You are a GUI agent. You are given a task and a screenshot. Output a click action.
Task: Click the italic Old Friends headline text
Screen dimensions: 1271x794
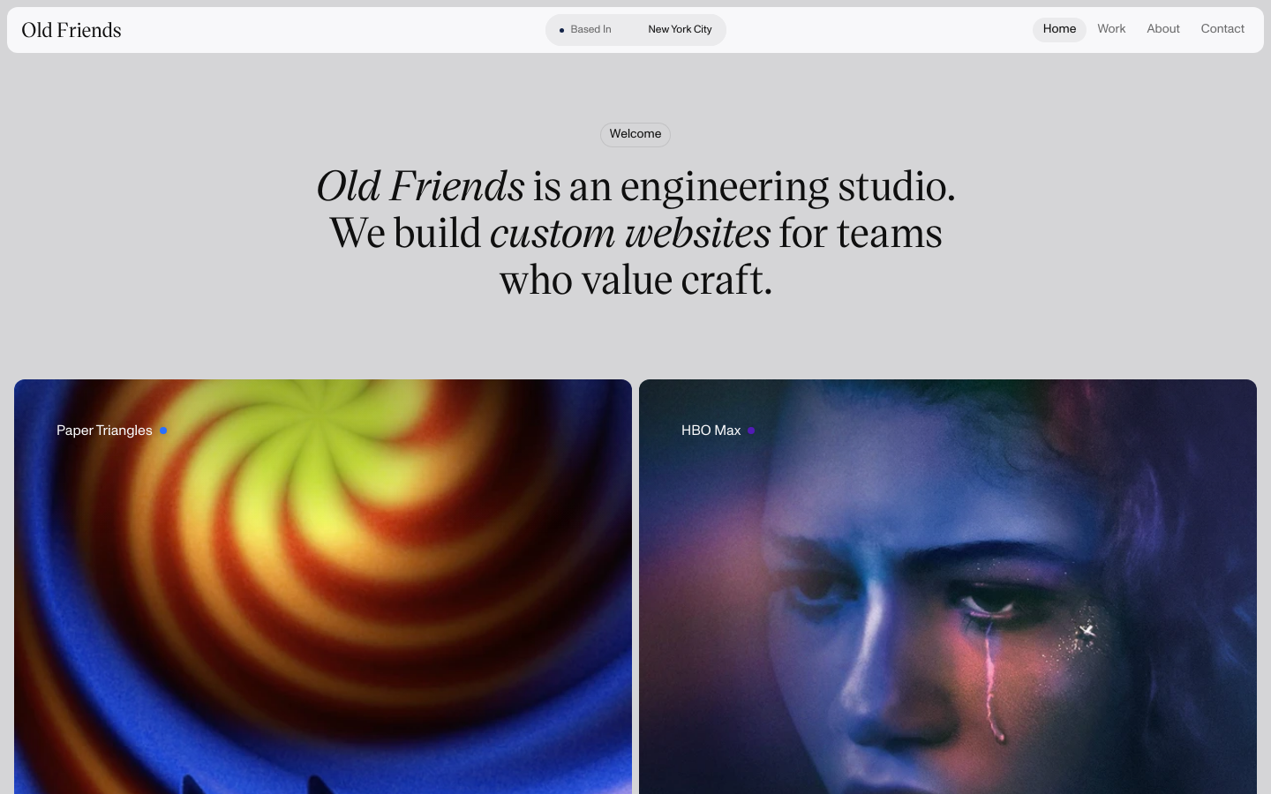click(420, 187)
